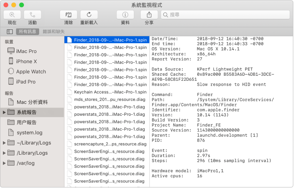Screen dimensions: 294x188
Task: Click file icon of screencapture report
Action: coord(69,144)
